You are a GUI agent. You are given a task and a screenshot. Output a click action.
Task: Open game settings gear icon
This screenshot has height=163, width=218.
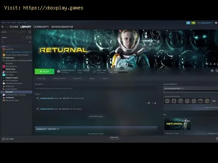[212, 71]
